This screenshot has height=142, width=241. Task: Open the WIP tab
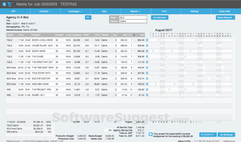click(x=14, y=11)
